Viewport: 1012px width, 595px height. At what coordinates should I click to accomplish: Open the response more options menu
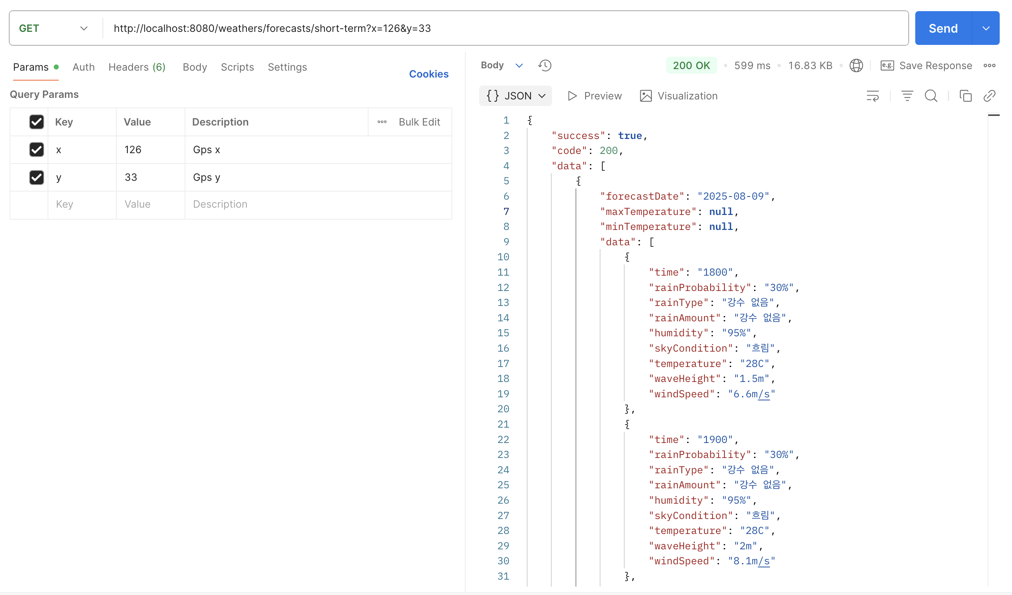pyautogui.click(x=989, y=65)
